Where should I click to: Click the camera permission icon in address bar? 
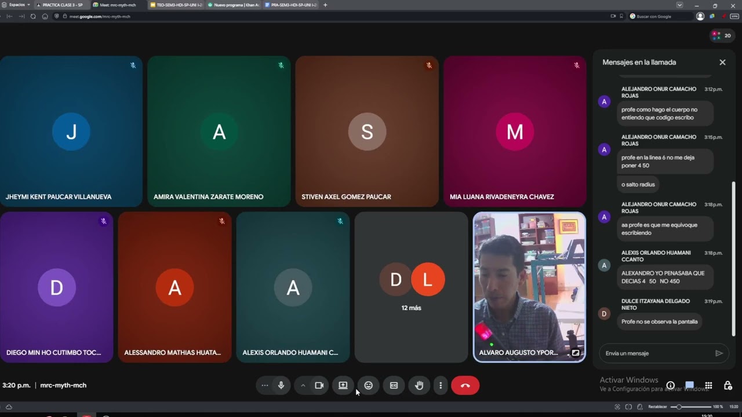(x=613, y=16)
